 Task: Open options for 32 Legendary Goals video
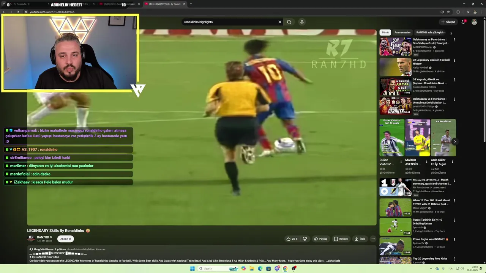click(454, 60)
